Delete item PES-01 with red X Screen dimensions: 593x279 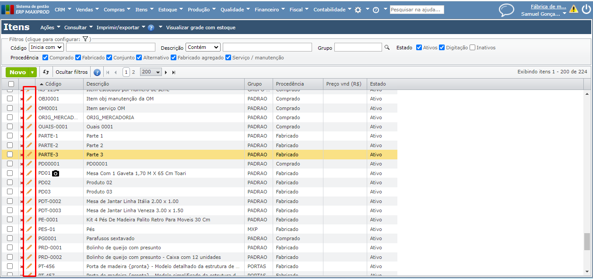(x=22, y=229)
